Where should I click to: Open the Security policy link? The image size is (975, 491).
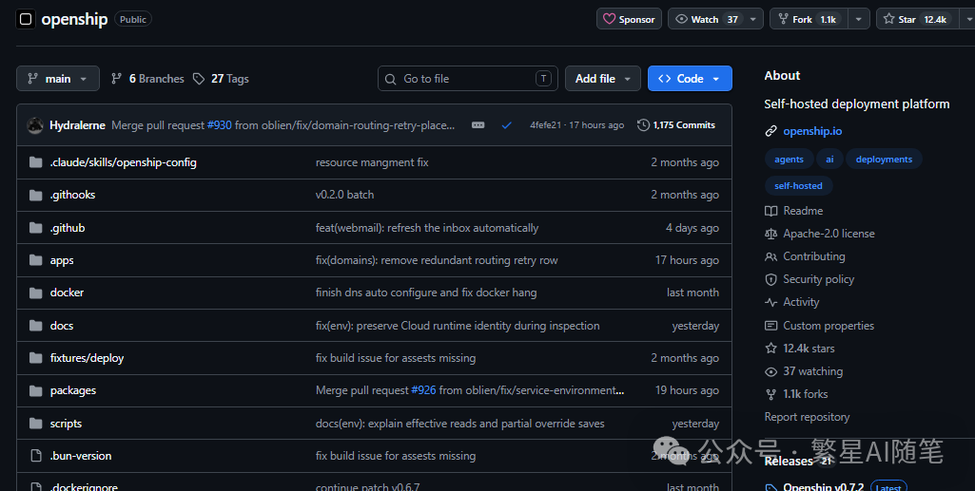pyautogui.click(x=809, y=279)
